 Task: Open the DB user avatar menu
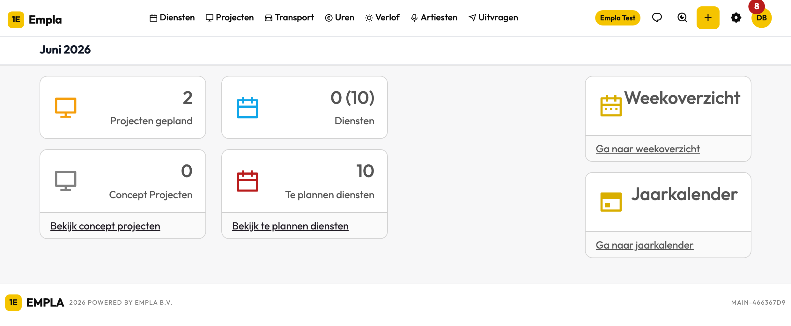point(761,18)
